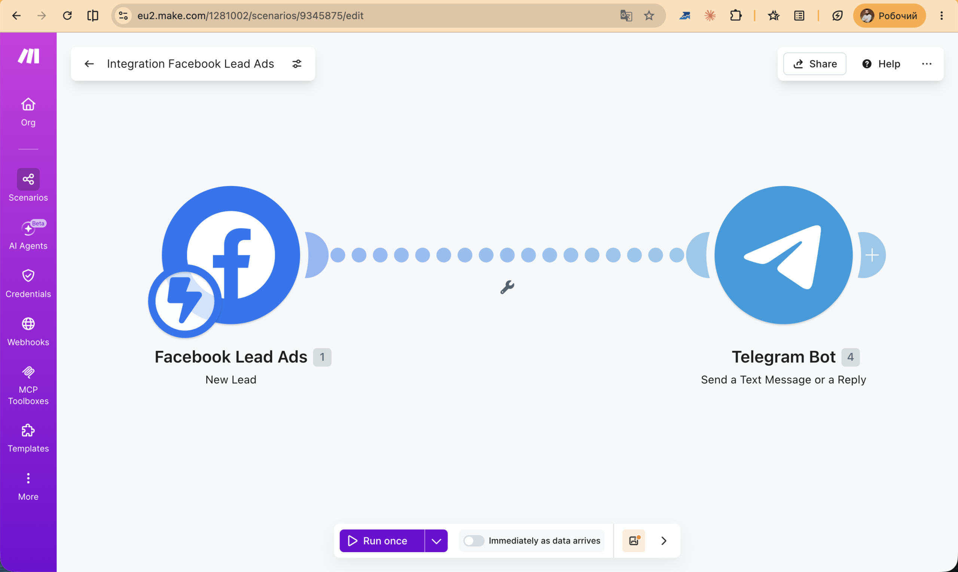Open the Webhooks section

[28, 332]
